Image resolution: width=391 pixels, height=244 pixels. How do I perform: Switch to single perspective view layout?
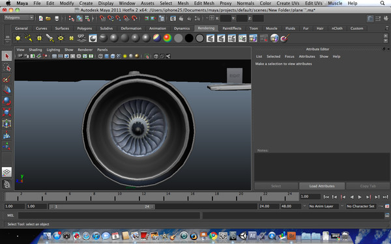(x=7, y=172)
